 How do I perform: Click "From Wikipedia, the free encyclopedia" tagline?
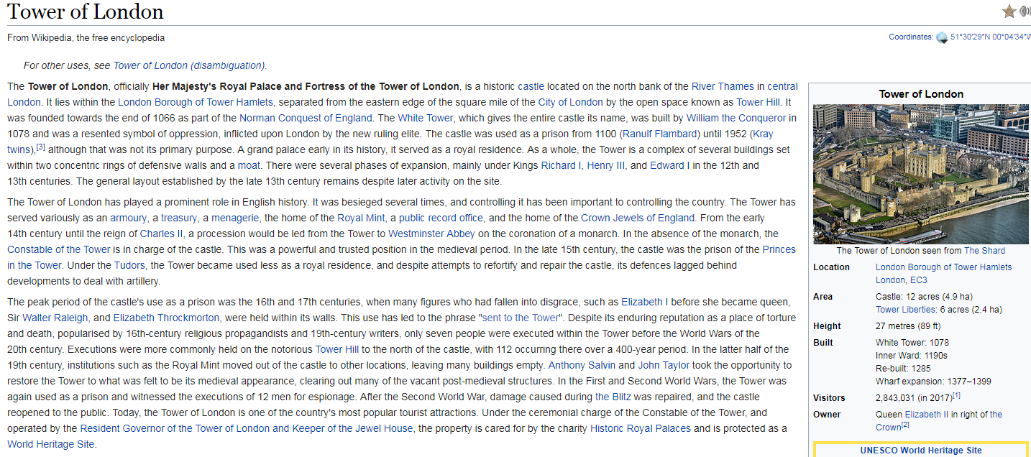tap(86, 38)
